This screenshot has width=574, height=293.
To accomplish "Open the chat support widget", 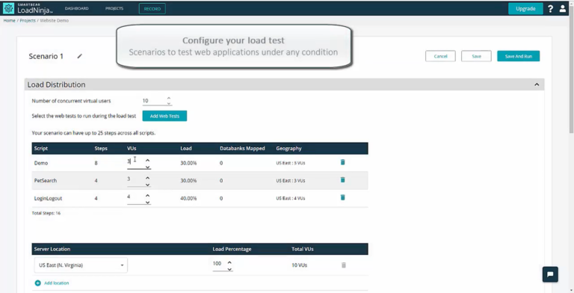I will click(550, 274).
